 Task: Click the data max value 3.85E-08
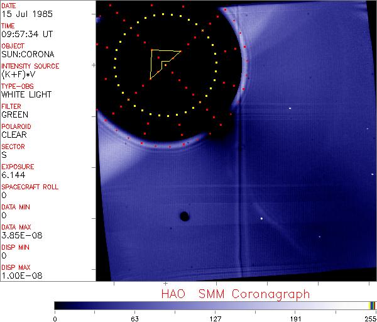[x=22, y=235]
